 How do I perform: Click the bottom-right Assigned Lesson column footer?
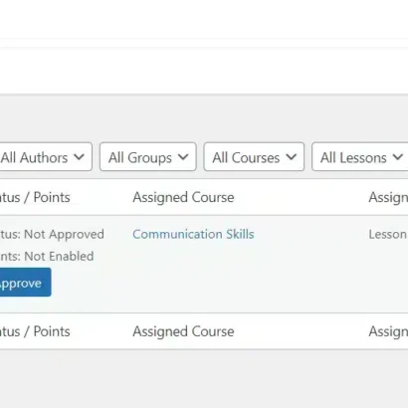coord(388,331)
